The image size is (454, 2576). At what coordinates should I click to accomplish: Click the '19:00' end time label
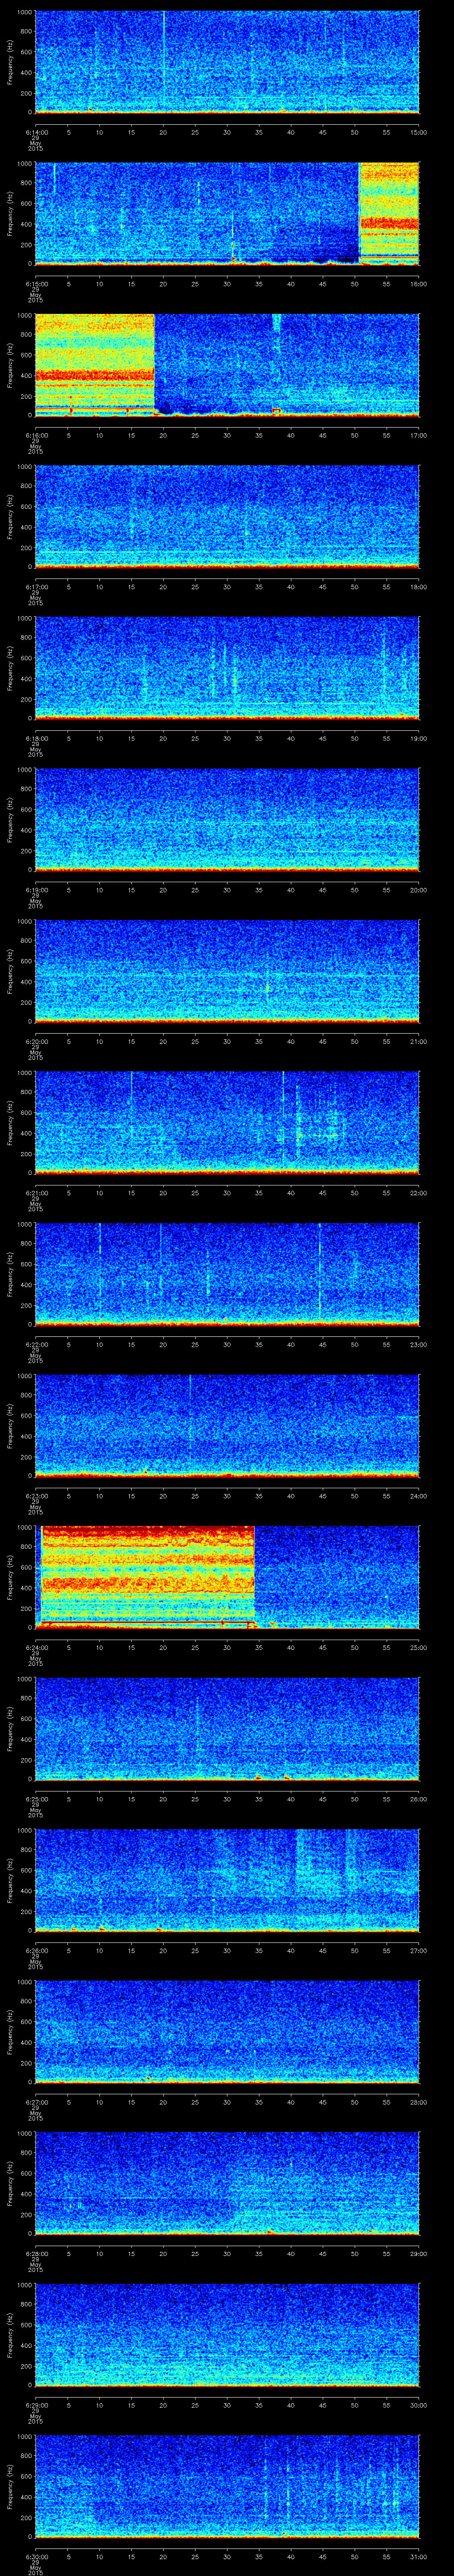pyautogui.click(x=418, y=738)
